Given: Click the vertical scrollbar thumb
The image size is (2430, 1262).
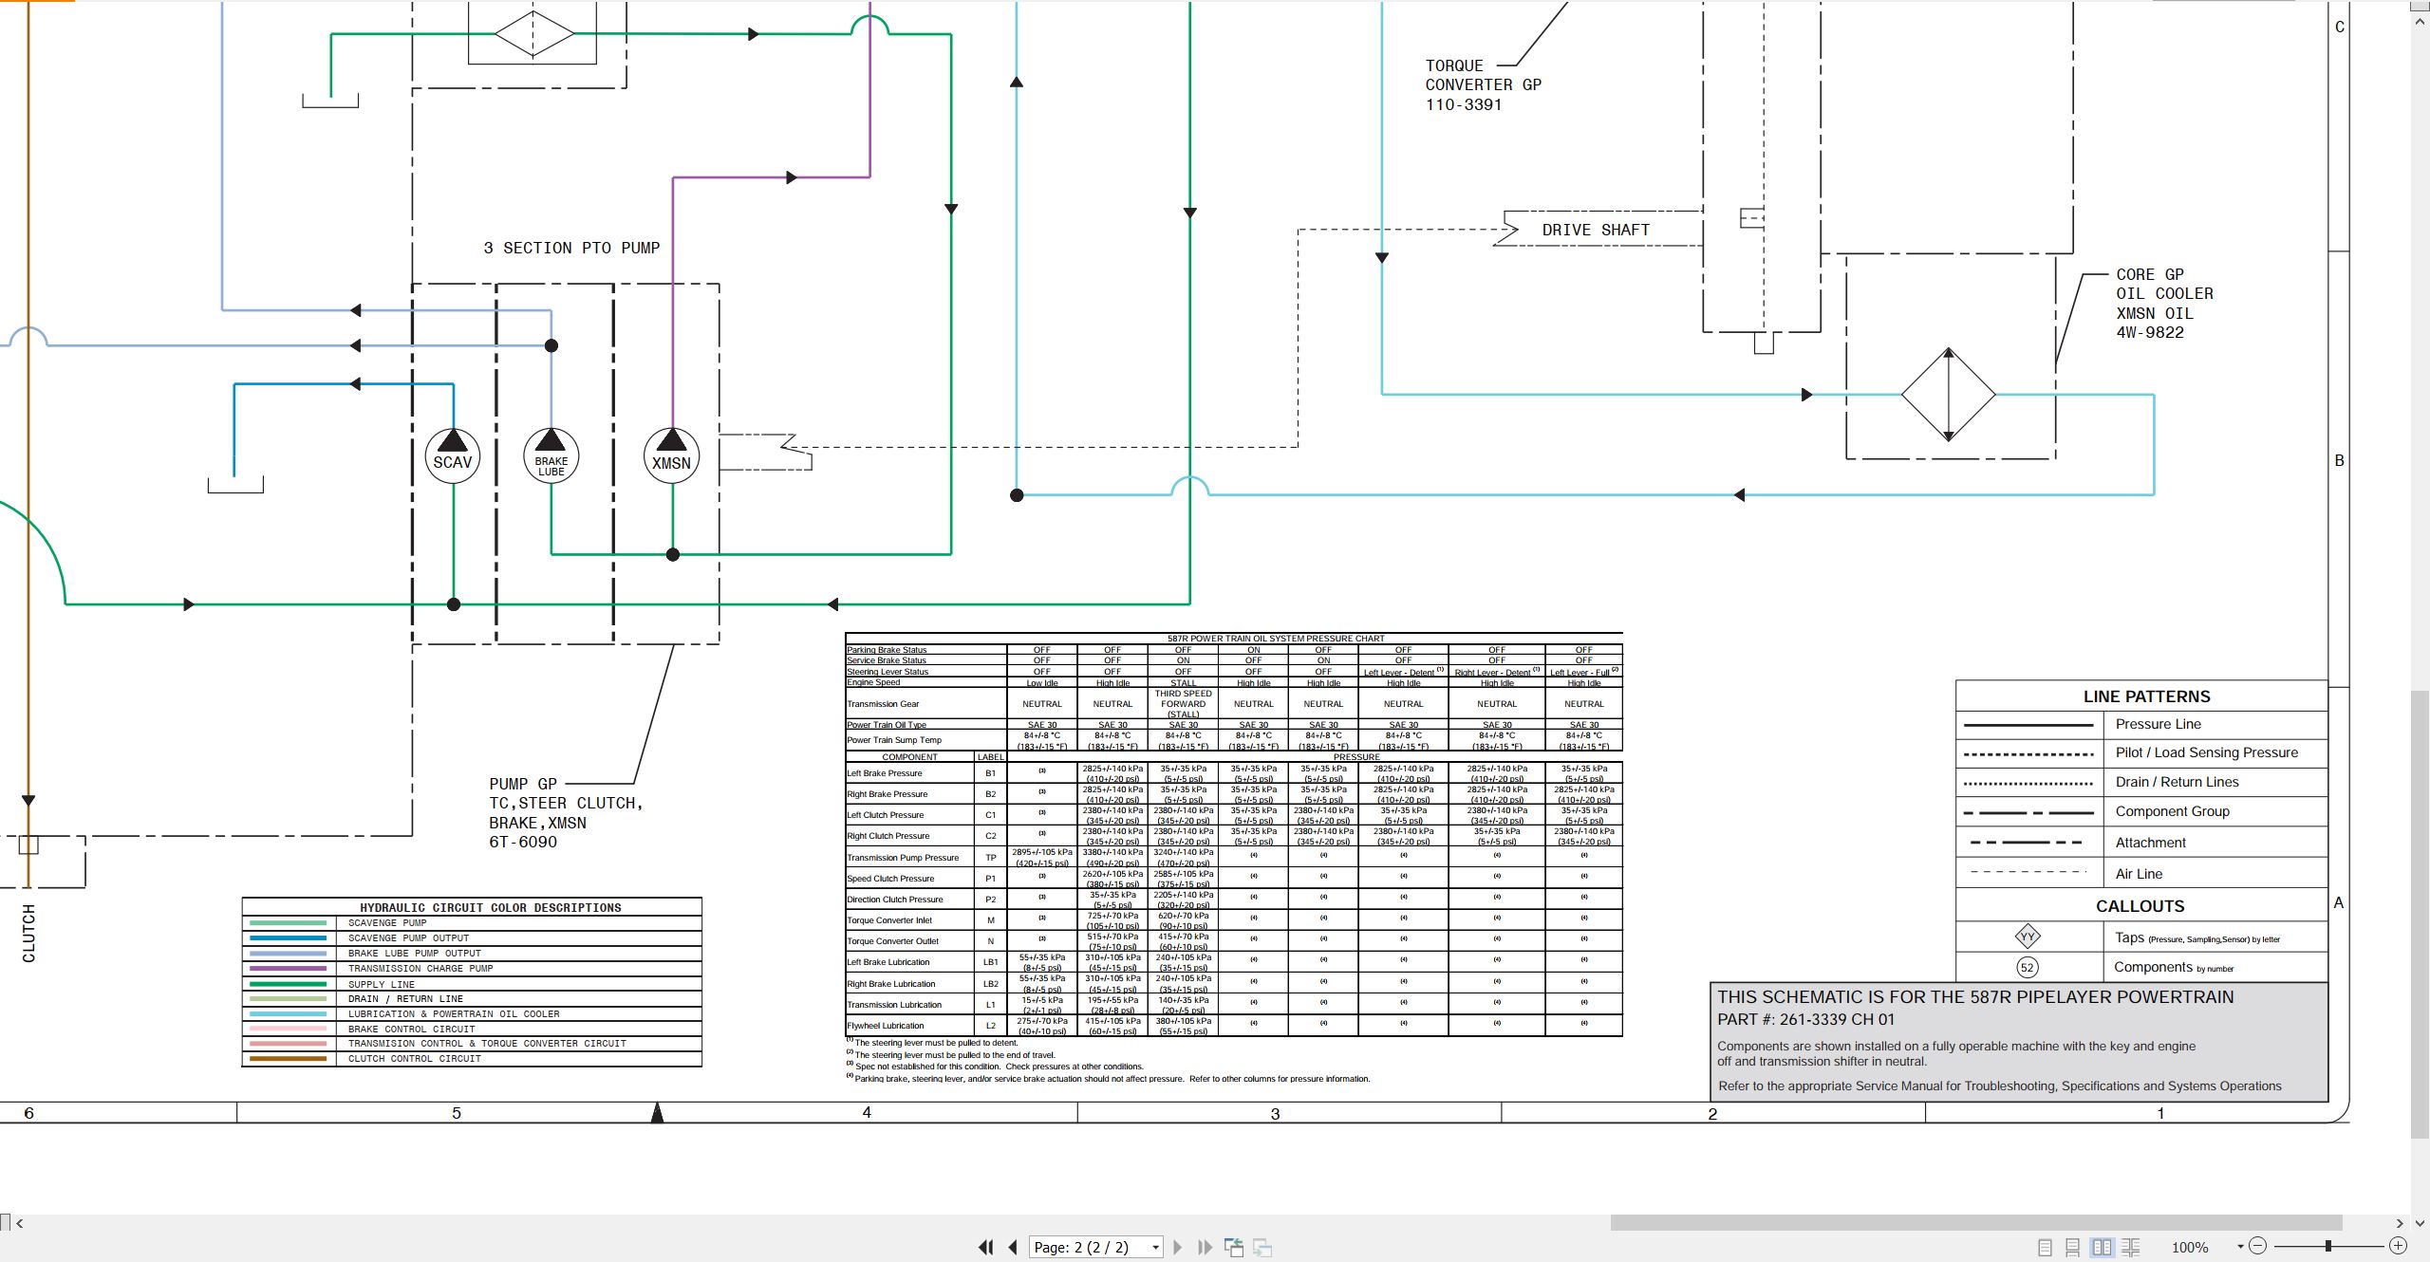Looking at the screenshot, I should 2420,915.
